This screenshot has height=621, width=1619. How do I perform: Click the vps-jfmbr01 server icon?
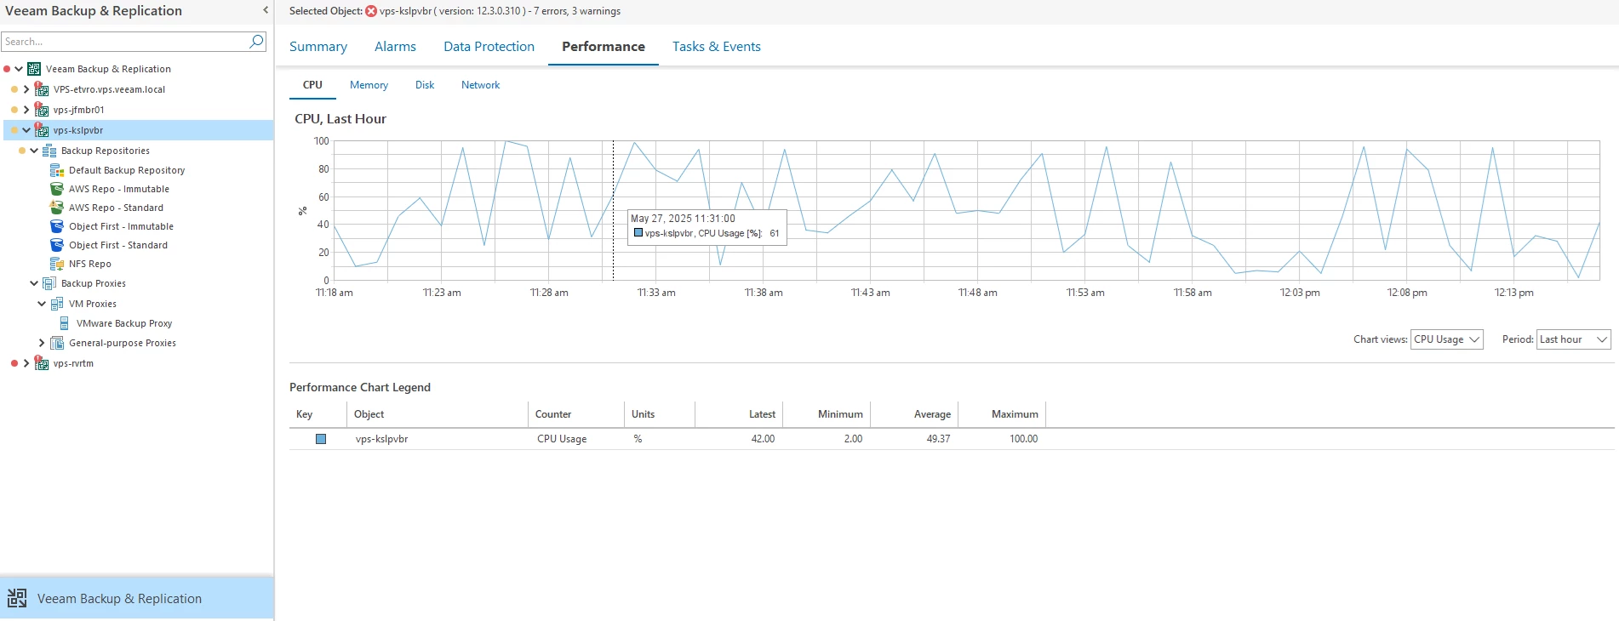point(41,109)
